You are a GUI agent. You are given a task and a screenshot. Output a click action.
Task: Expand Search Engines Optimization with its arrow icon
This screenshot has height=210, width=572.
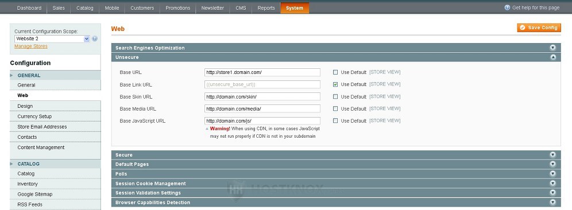[552, 48]
